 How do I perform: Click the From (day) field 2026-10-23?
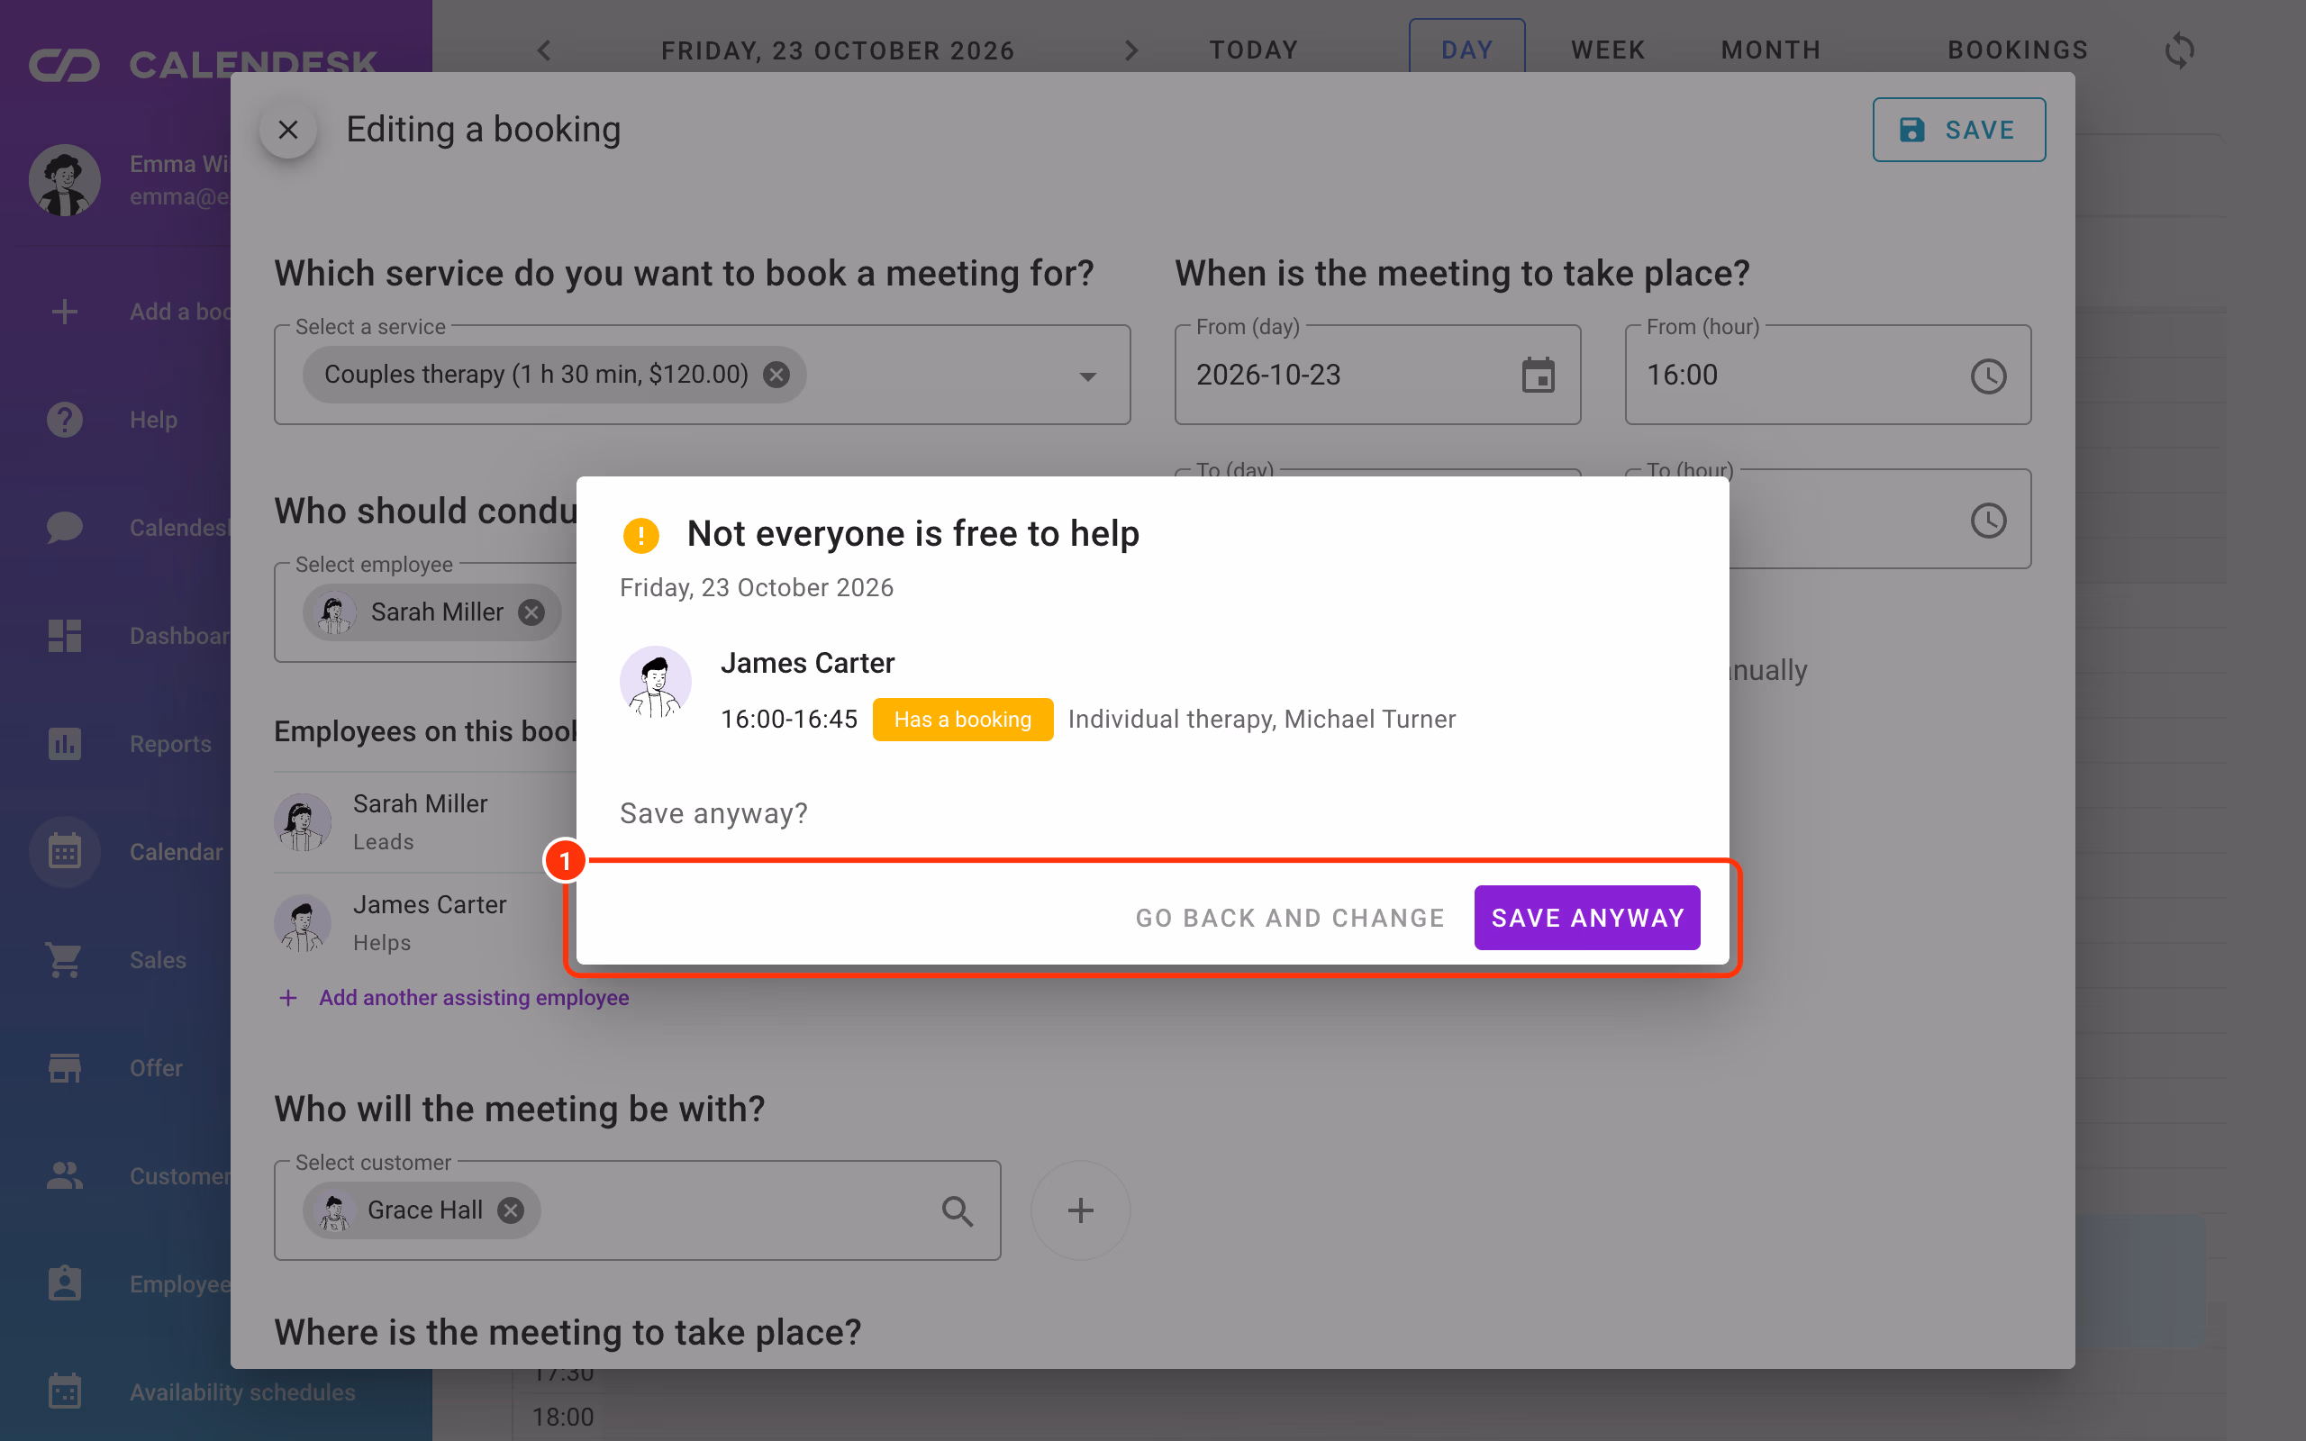coord(1377,375)
